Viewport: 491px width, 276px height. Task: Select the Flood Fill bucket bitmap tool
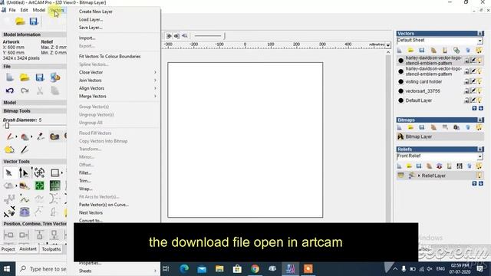tap(25, 136)
